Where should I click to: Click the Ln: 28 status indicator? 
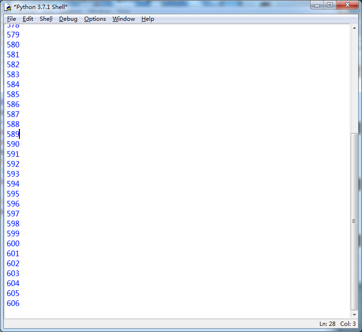[327, 324]
